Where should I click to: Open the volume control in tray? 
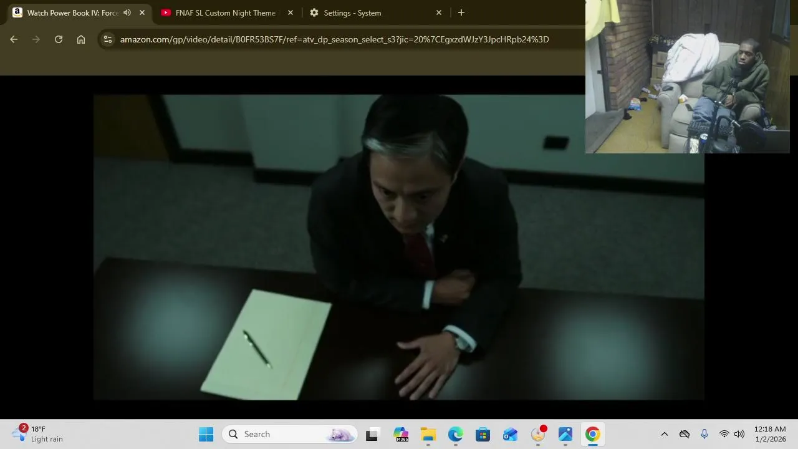click(x=739, y=434)
